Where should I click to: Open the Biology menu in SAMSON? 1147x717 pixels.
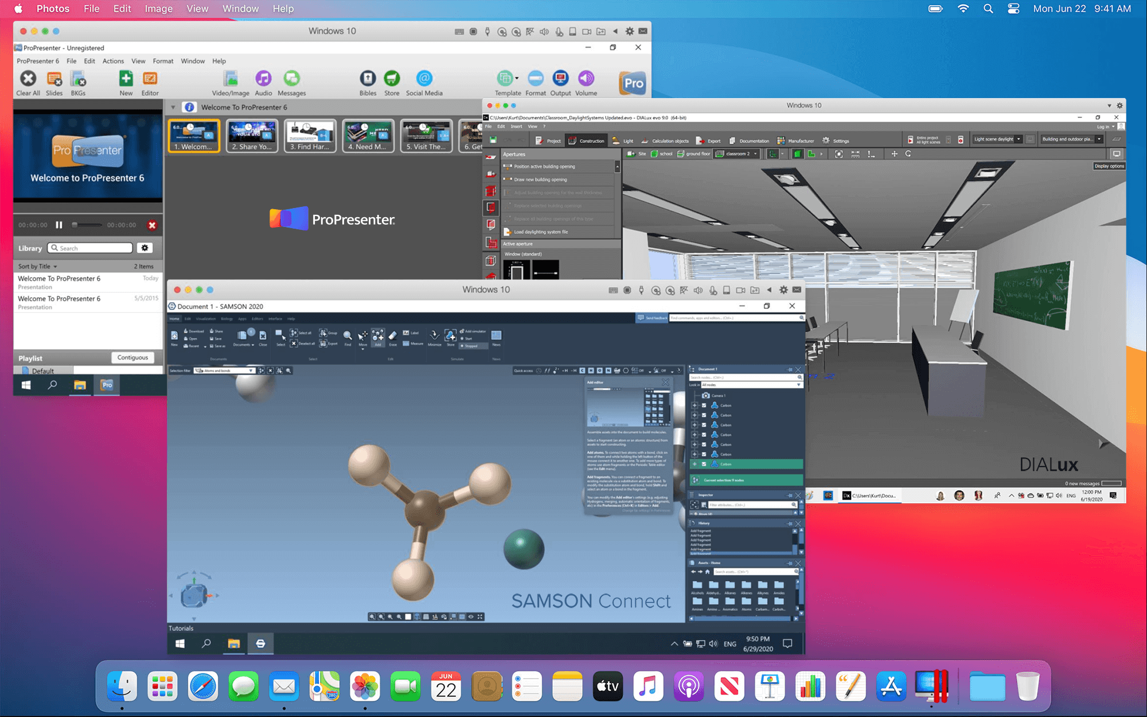227,318
